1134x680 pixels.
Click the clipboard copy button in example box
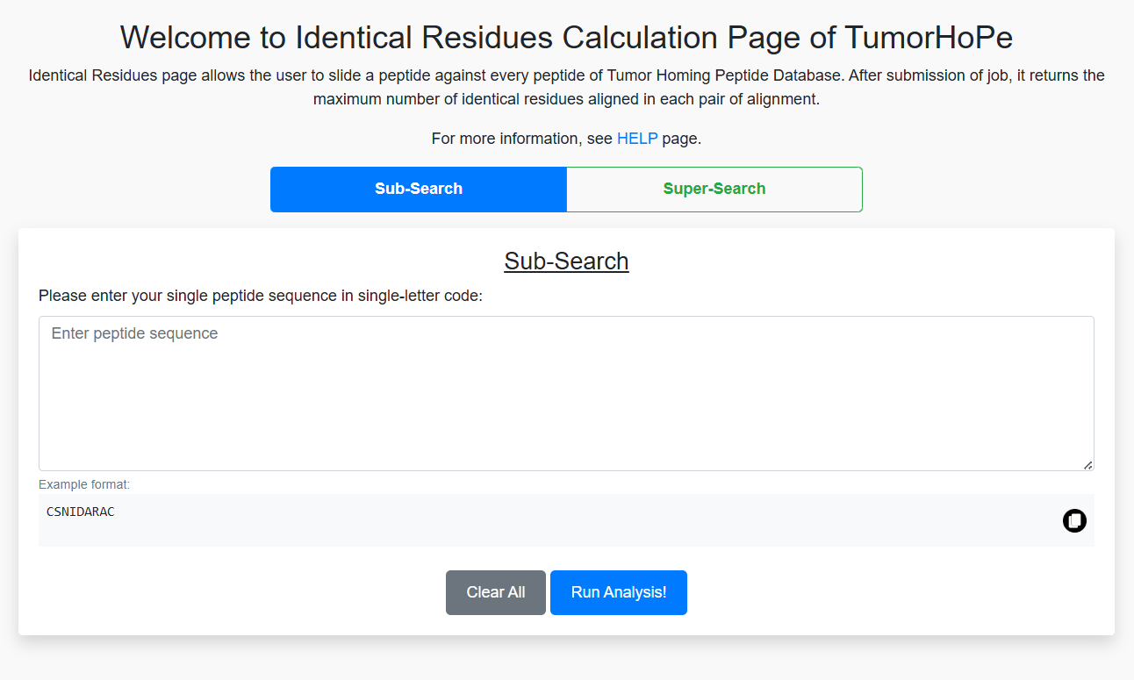[x=1074, y=520]
